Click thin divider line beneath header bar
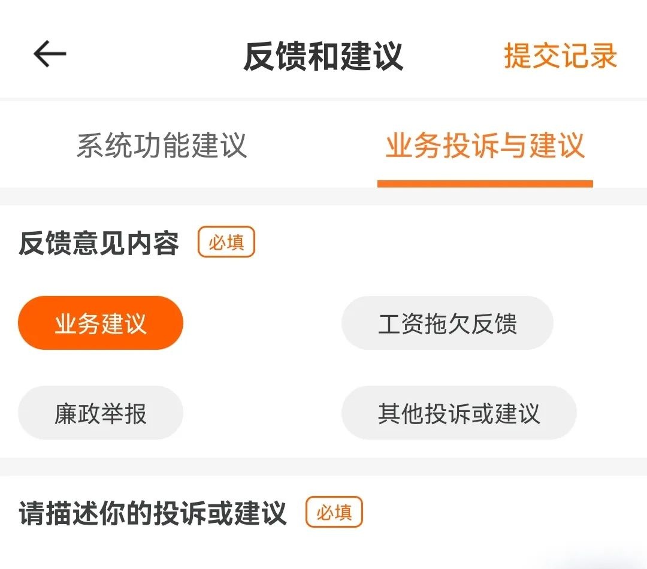 pos(323,99)
